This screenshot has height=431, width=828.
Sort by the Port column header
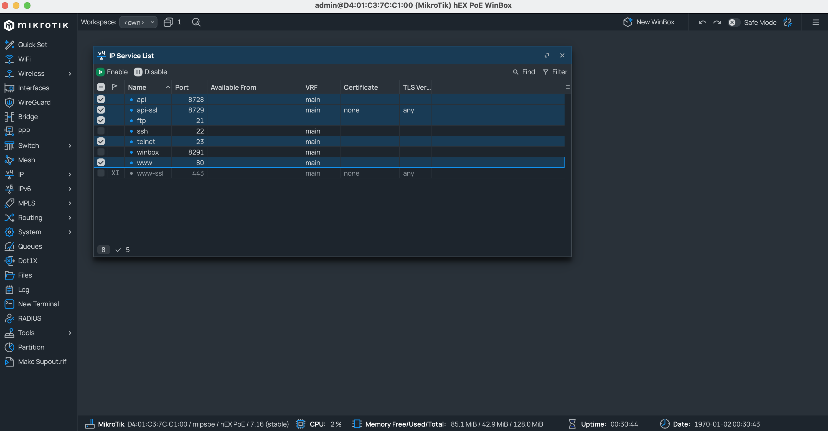click(189, 87)
